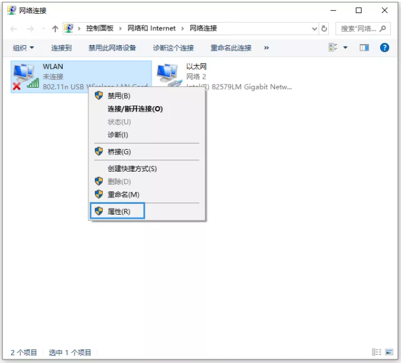Choose 属性(R) from context menu
The height and width of the screenshot is (363, 401).
119,212
